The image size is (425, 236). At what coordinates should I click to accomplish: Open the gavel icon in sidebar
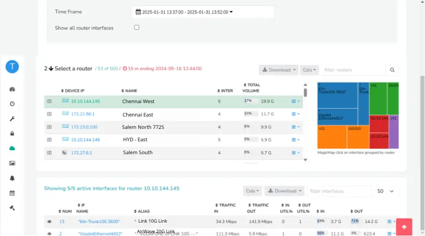[12, 208]
